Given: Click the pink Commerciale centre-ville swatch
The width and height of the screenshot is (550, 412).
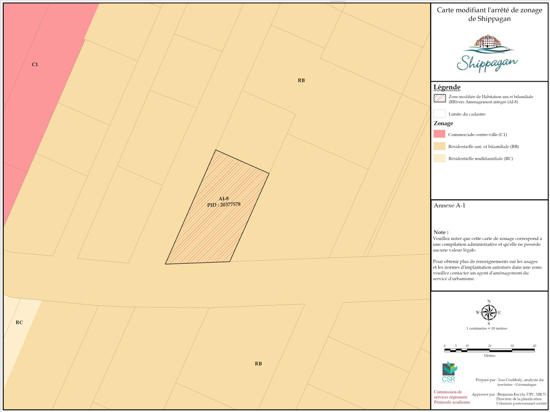Looking at the screenshot, I should click(440, 134).
